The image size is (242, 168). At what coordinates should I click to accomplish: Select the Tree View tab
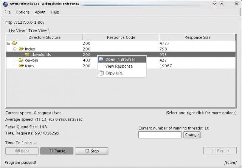tap(38, 31)
